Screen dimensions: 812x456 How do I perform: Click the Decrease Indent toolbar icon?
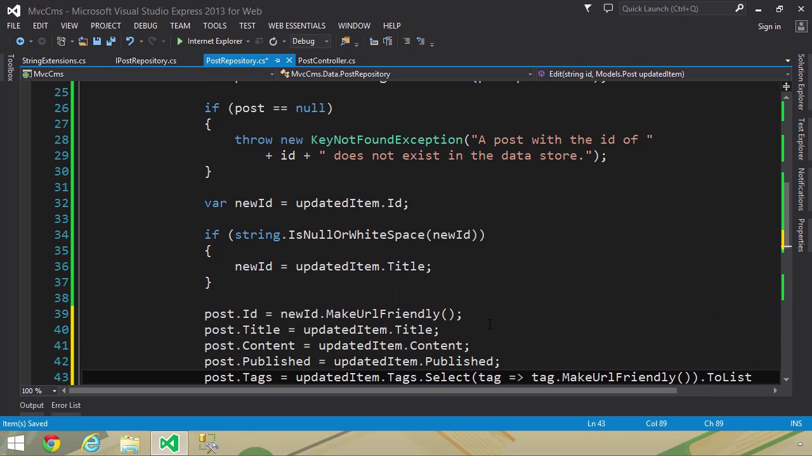coord(374,41)
